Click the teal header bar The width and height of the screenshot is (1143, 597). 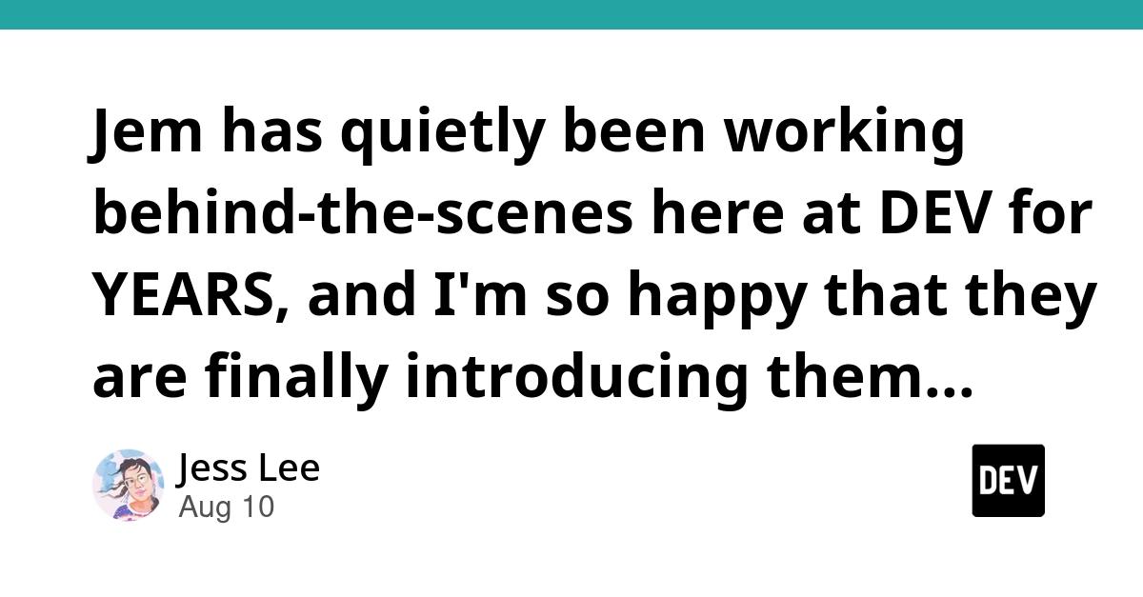571,14
